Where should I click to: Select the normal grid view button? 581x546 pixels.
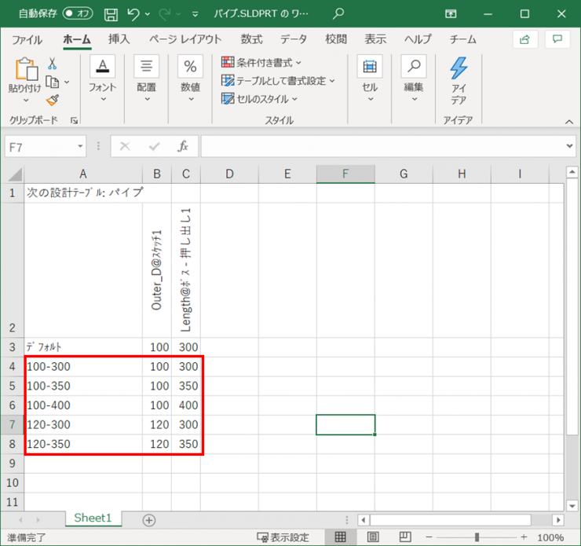[341, 537]
